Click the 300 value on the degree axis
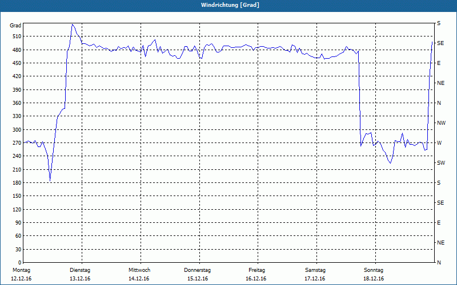This screenshot has height=285, width=457. [x=17, y=130]
